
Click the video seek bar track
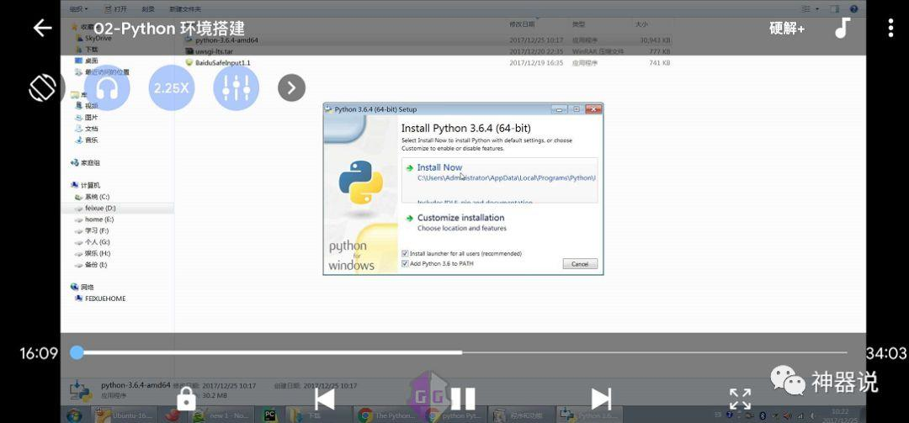[x=461, y=352]
